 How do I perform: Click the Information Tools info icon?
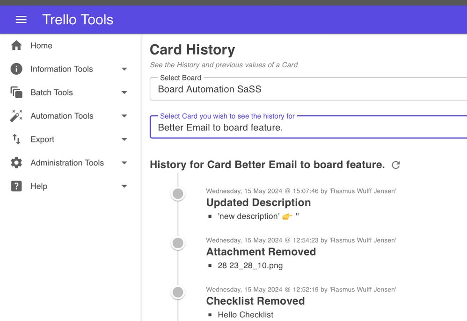pos(16,69)
